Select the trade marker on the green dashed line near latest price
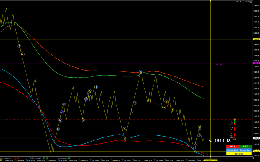This screenshot has height=162, width=260. click(200, 128)
